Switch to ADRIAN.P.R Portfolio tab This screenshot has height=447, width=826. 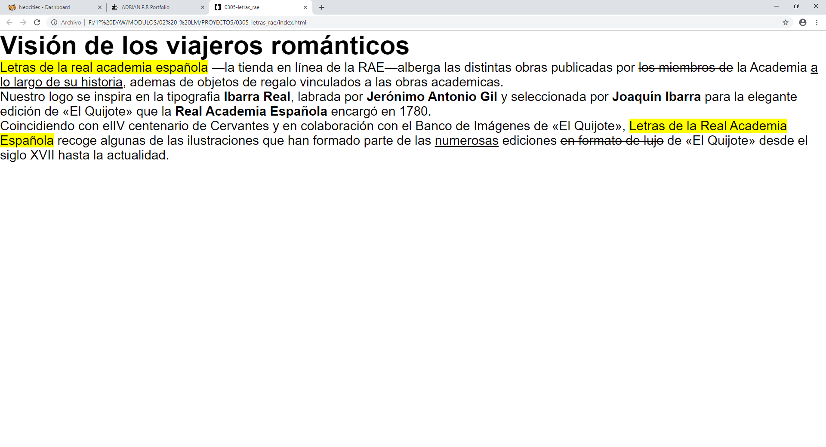[157, 7]
